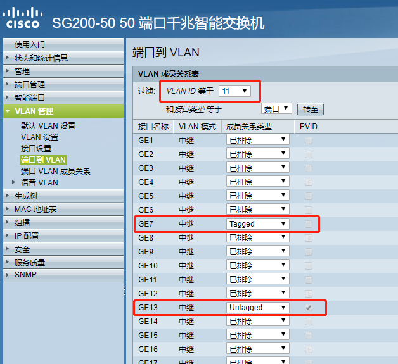The width and height of the screenshot is (398, 364).
Task: Open the IP 配置 menu
Action: click(63, 236)
